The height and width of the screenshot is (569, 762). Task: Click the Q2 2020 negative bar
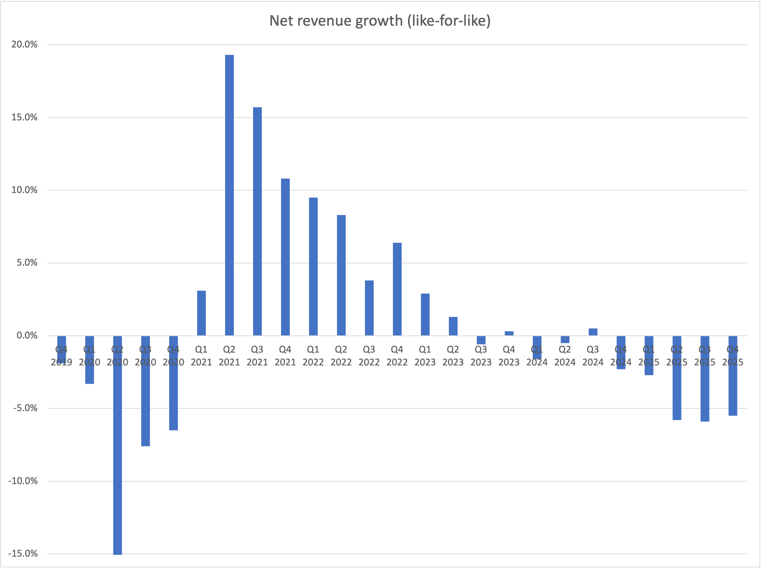[x=118, y=448]
